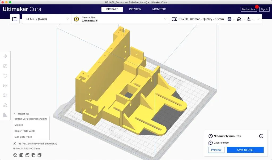Switch to the MONITOR tab
Screen dimensions: 272x160
[x=159, y=9]
